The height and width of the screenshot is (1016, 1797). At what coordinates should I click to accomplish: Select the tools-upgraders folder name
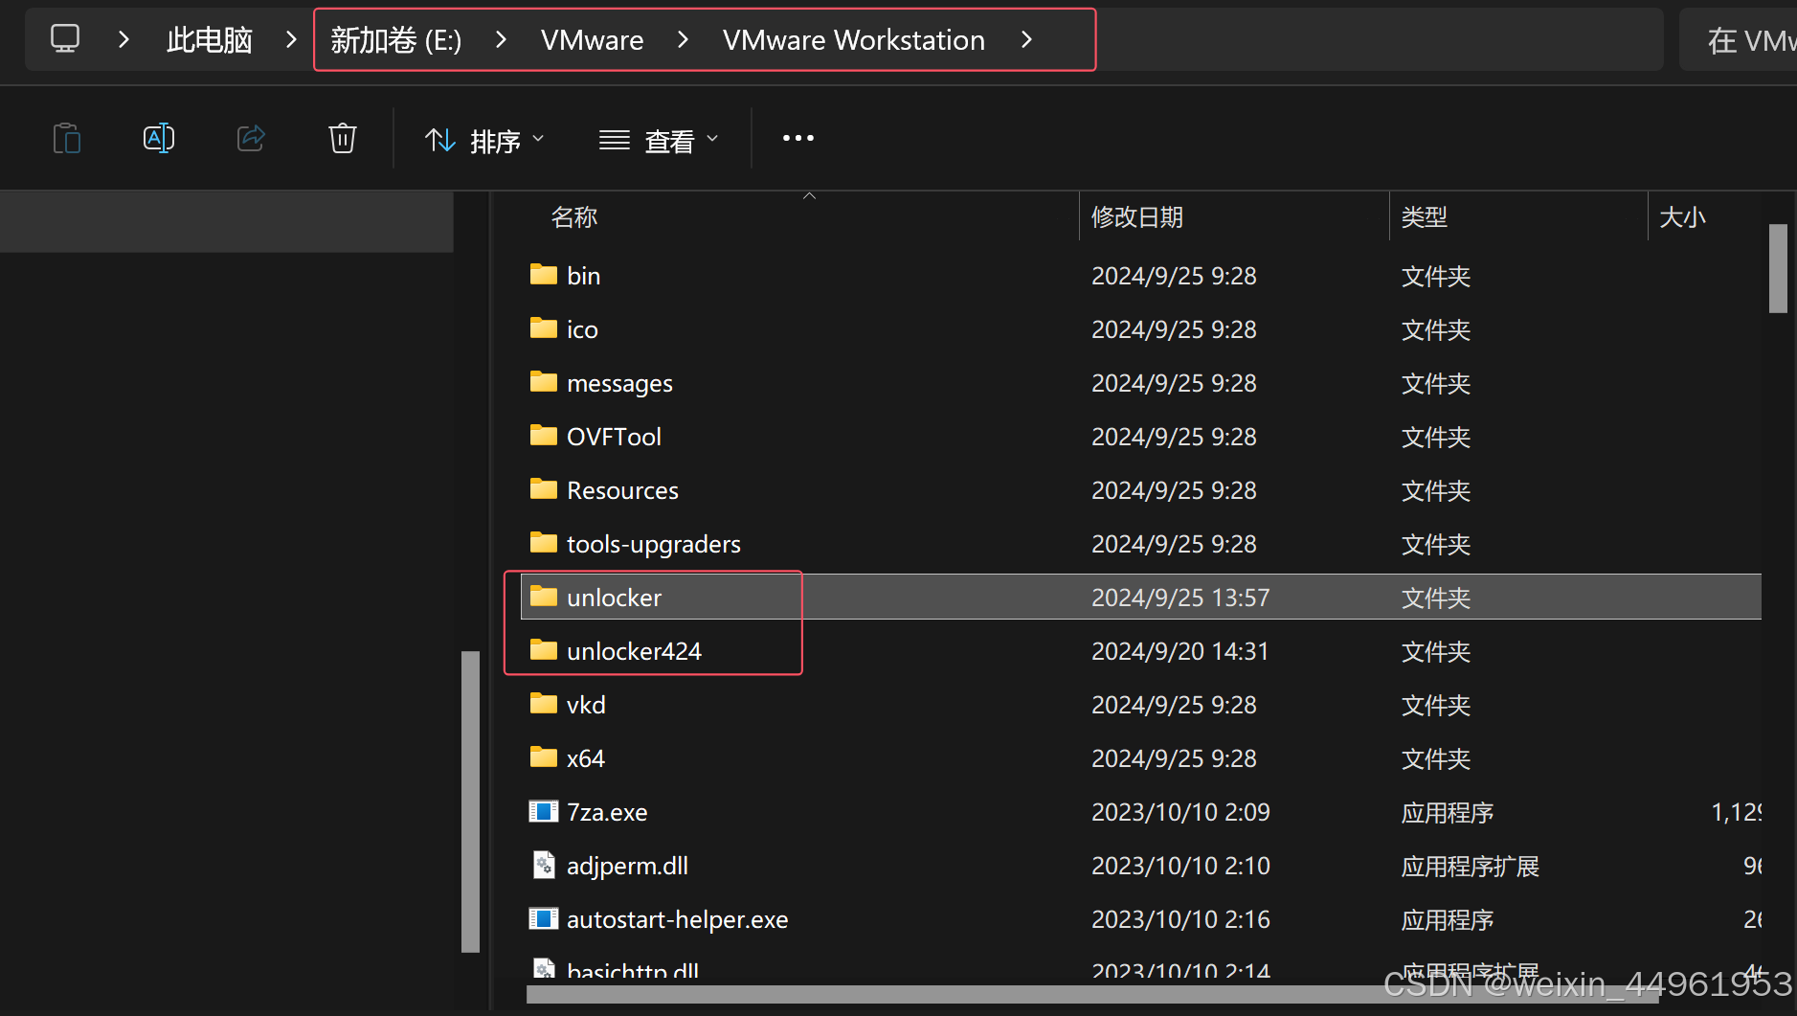pos(654,544)
